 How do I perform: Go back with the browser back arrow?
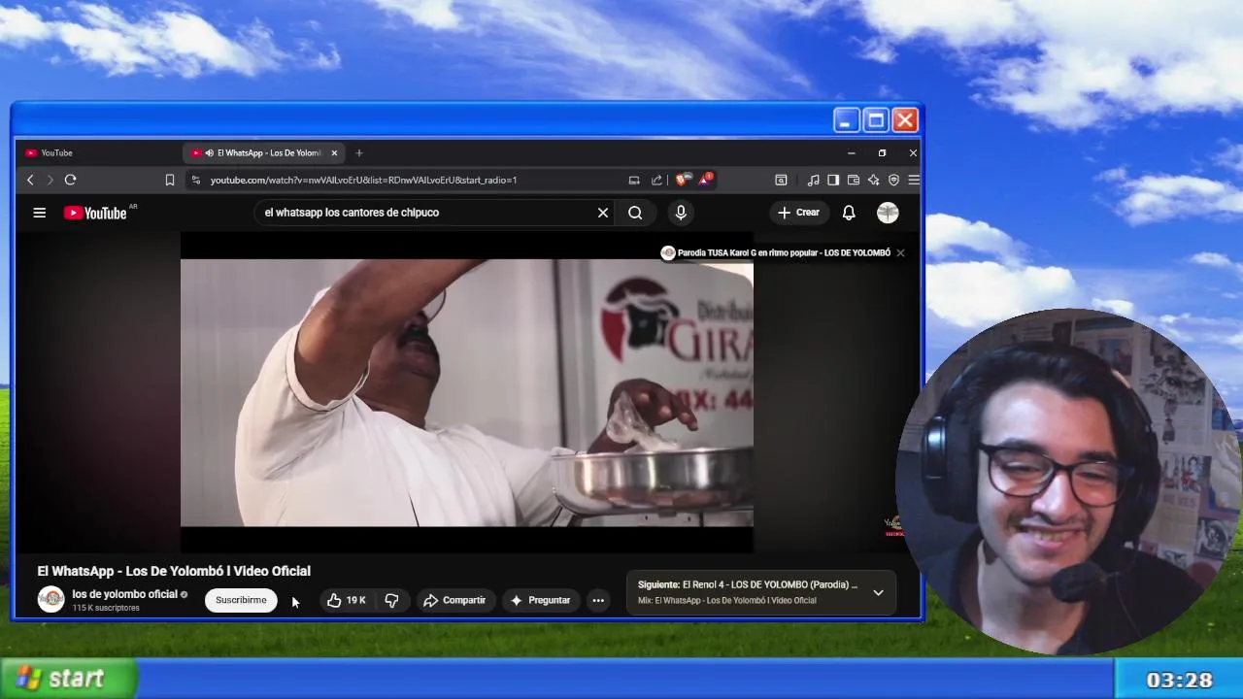click(30, 180)
